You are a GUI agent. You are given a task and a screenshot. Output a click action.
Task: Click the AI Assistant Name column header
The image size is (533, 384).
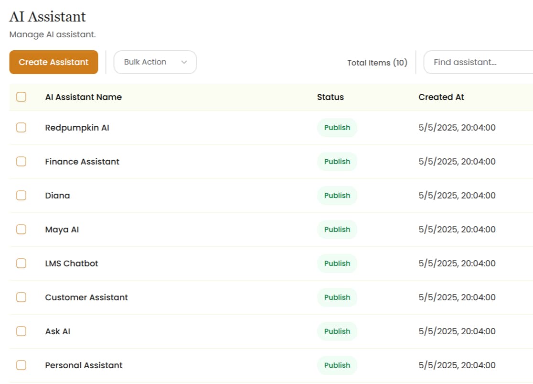(83, 97)
